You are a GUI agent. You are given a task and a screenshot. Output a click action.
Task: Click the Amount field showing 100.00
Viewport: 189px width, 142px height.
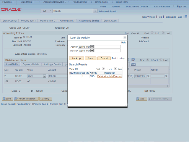58,76
